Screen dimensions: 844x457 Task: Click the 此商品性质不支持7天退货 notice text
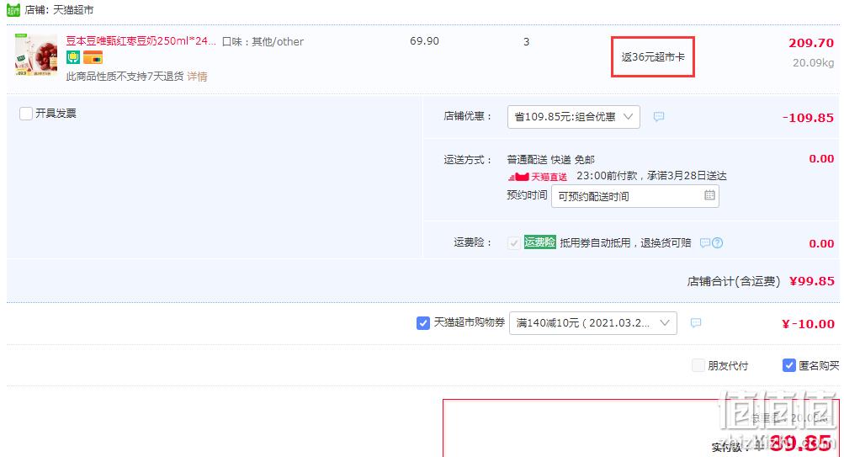click(125, 77)
